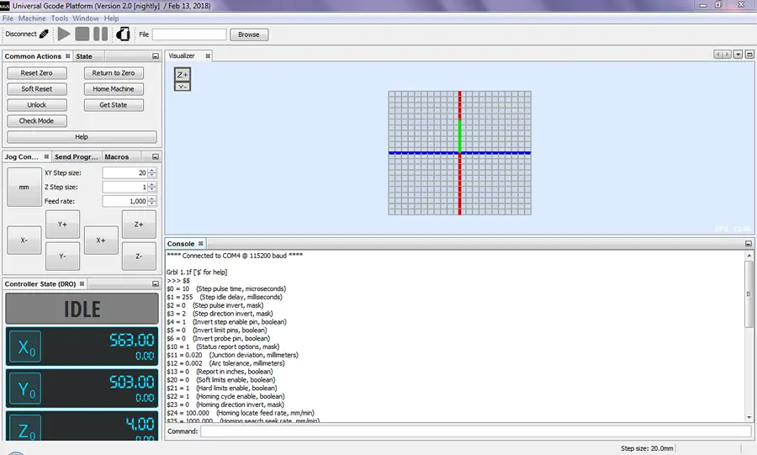Click the File path input field
Screen dimensions: 757x455
189,34
